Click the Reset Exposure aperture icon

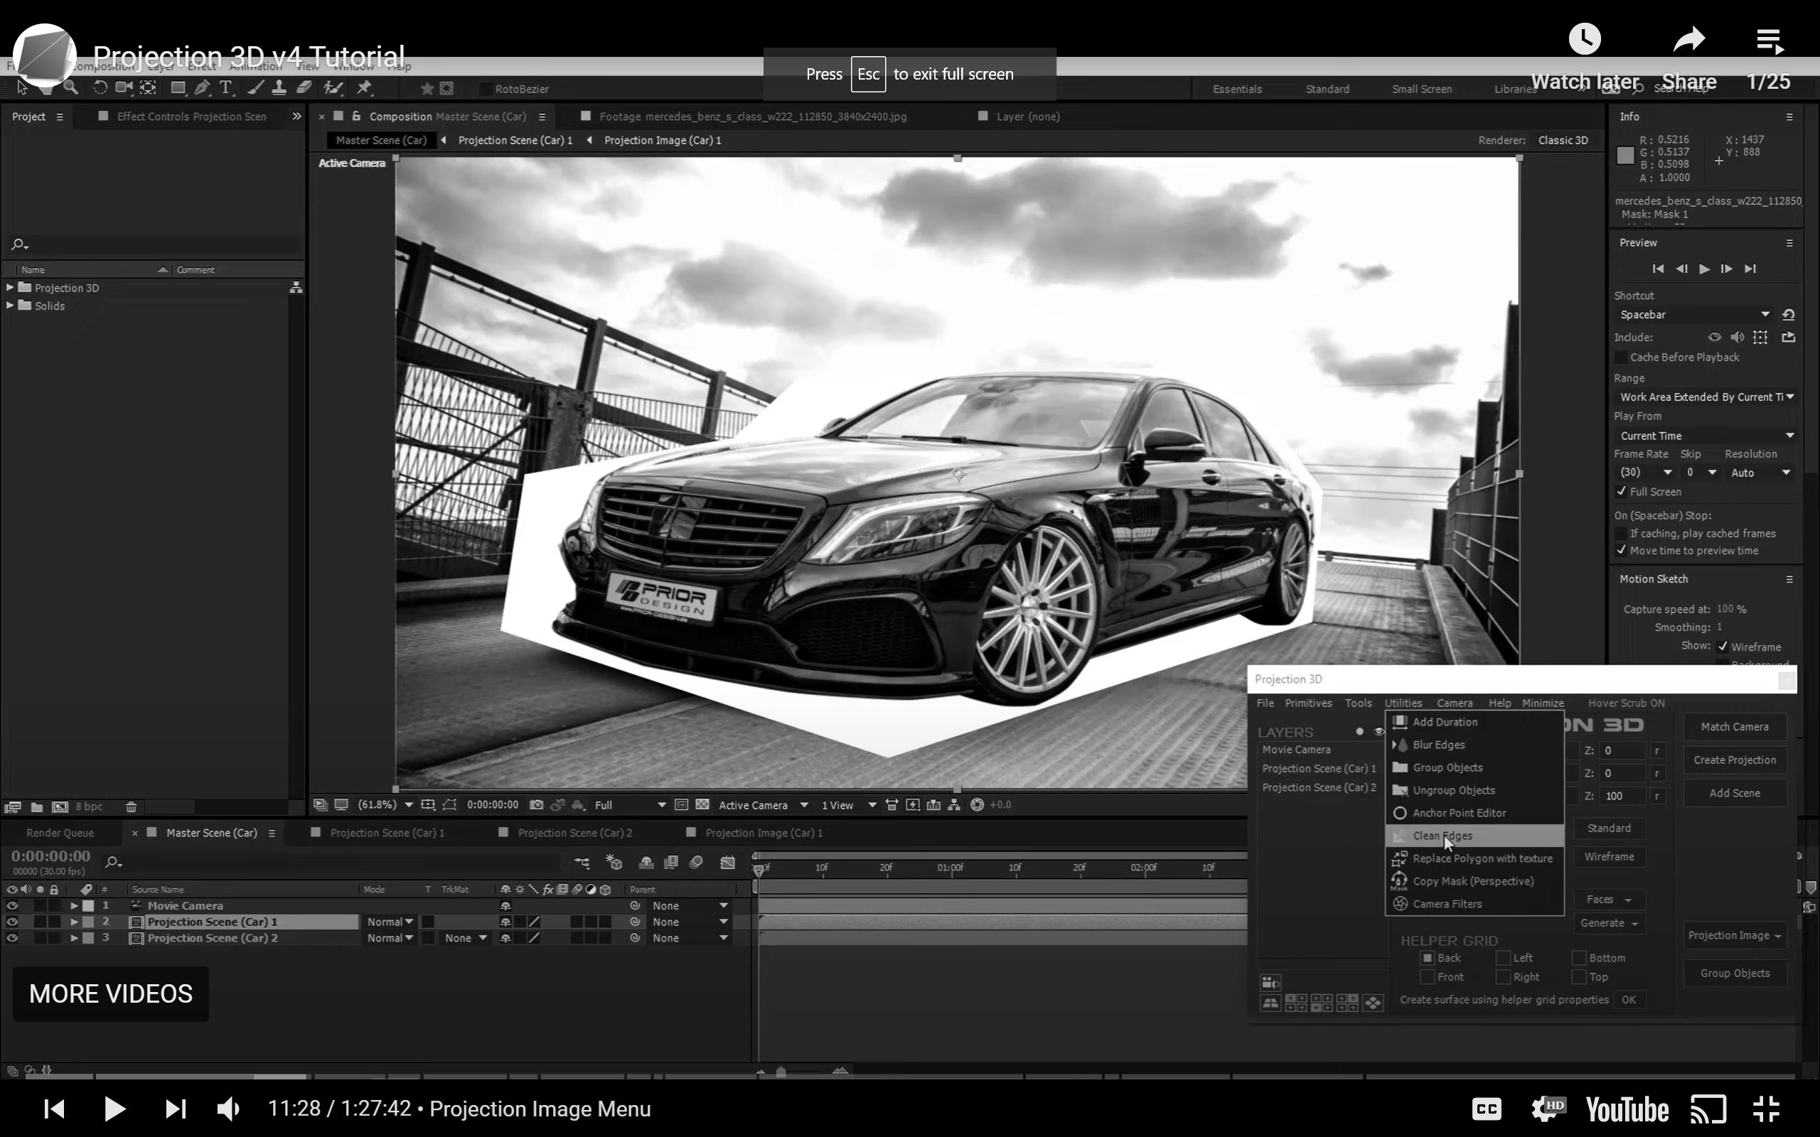point(977,804)
